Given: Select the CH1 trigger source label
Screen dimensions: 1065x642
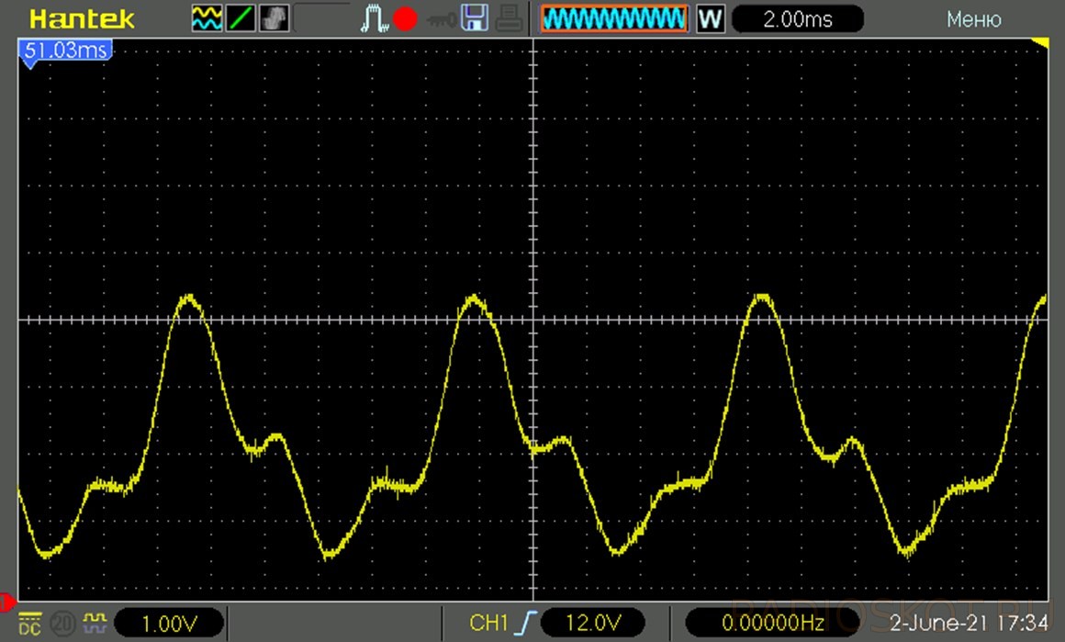Looking at the screenshot, I should click(488, 624).
